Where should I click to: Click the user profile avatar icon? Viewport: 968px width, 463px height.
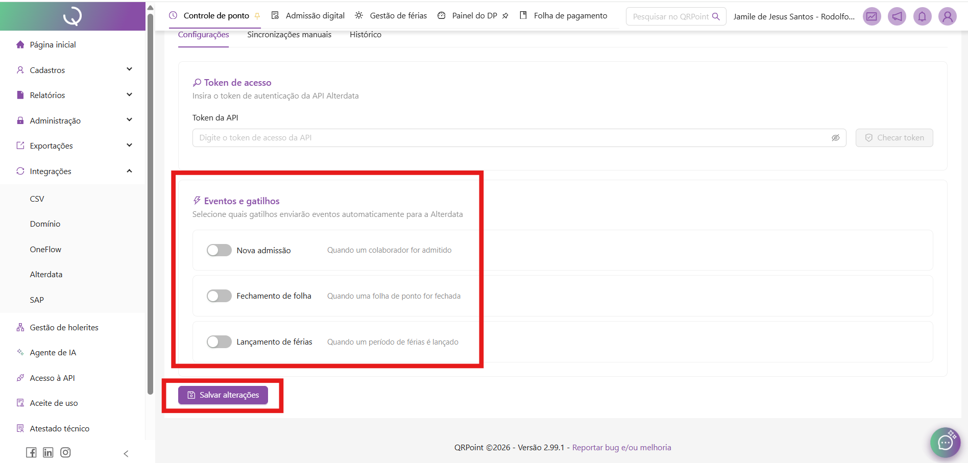947,16
